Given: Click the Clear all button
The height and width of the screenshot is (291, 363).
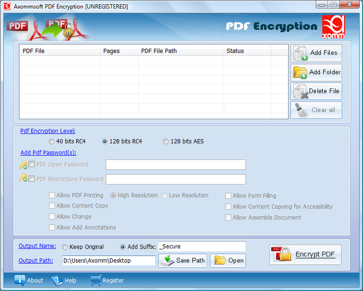Looking at the screenshot, I should click(316, 110).
